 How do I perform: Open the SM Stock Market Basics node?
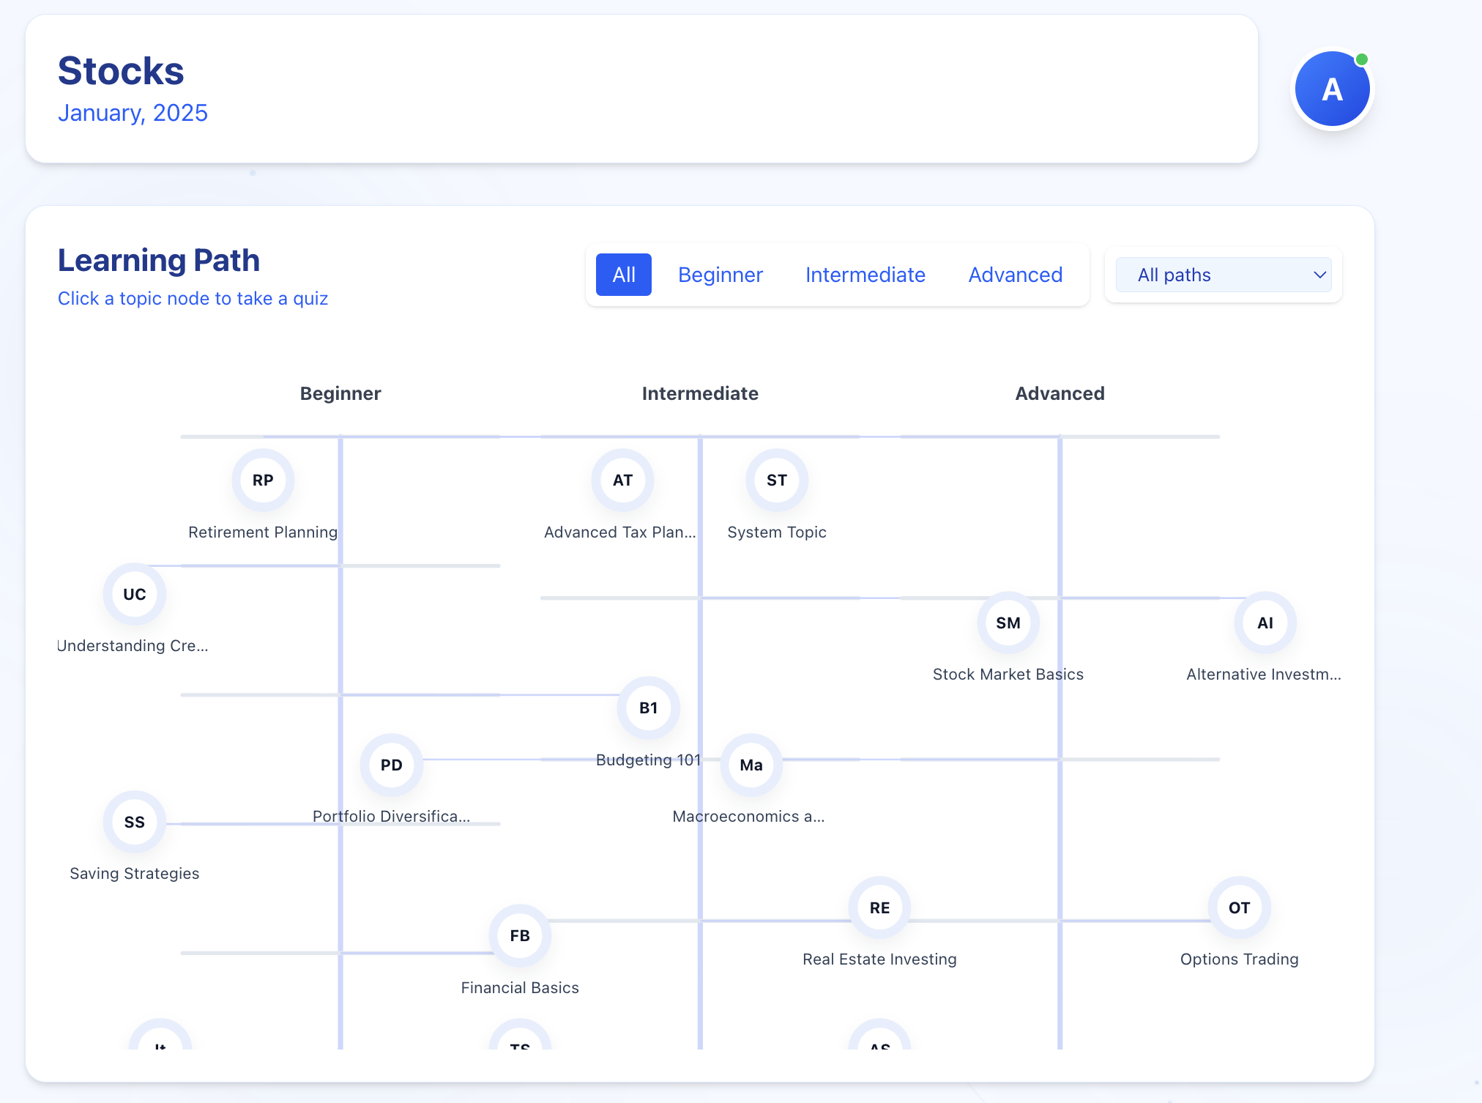(1008, 623)
